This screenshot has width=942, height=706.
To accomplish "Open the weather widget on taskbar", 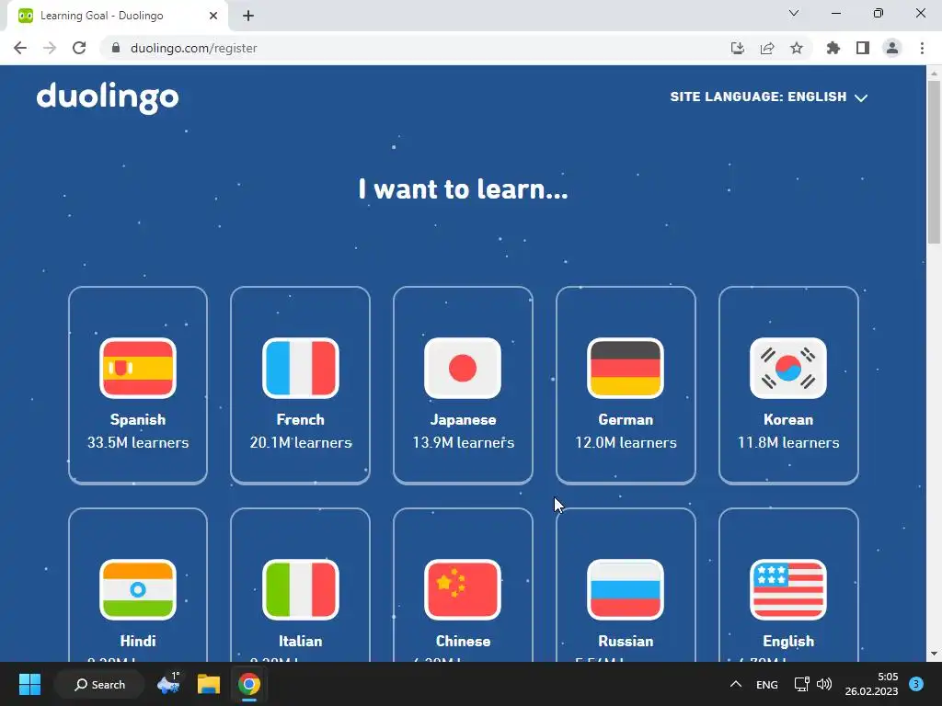I will click(169, 684).
